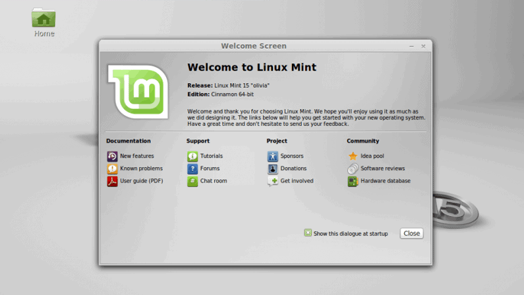The image size is (524, 295).
Task: Click the Idea pool star icon
Action: tap(353, 156)
